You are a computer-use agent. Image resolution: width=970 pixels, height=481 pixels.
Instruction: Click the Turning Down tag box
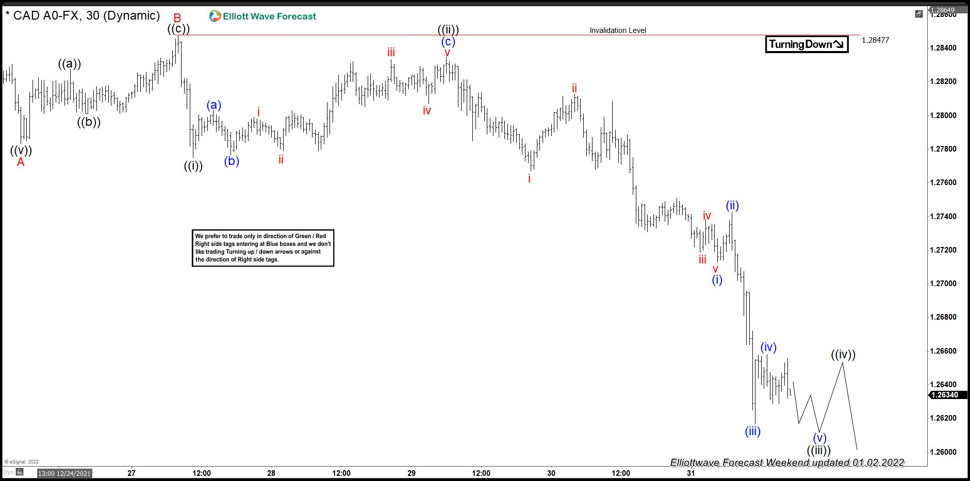pos(807,44)
